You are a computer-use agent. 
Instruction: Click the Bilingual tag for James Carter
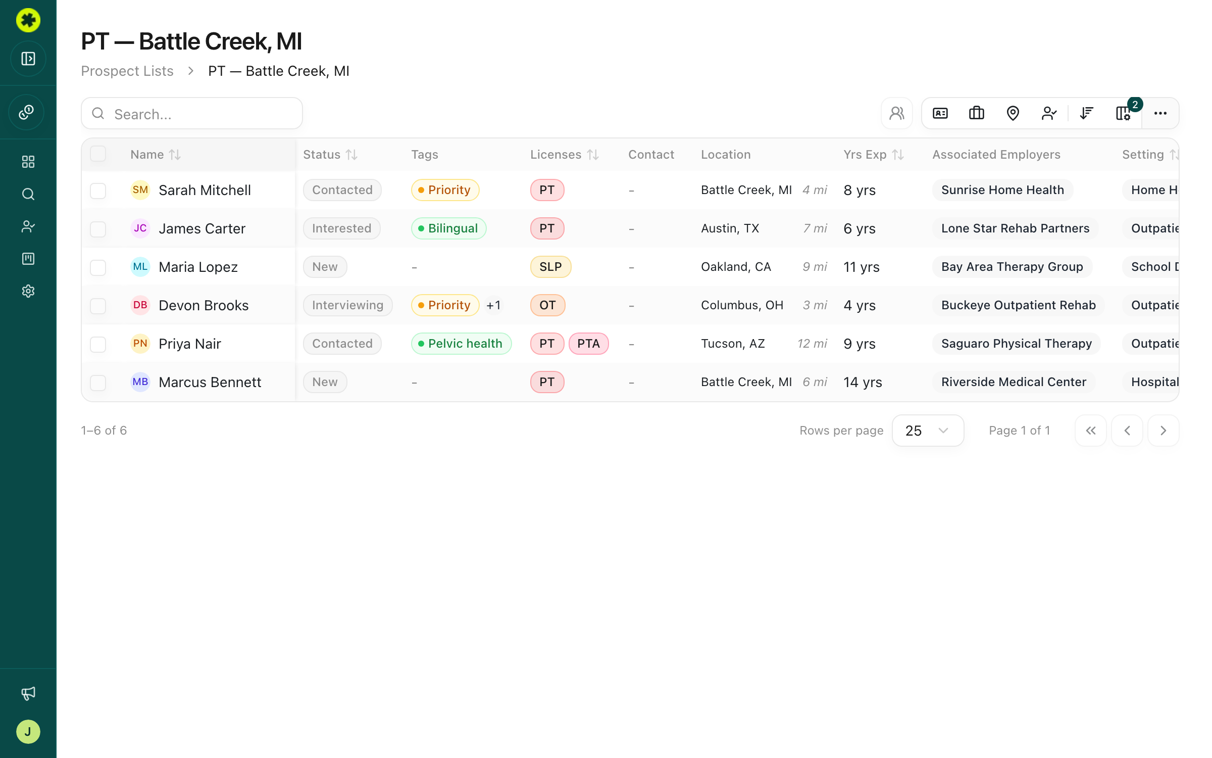click(448, 228)
